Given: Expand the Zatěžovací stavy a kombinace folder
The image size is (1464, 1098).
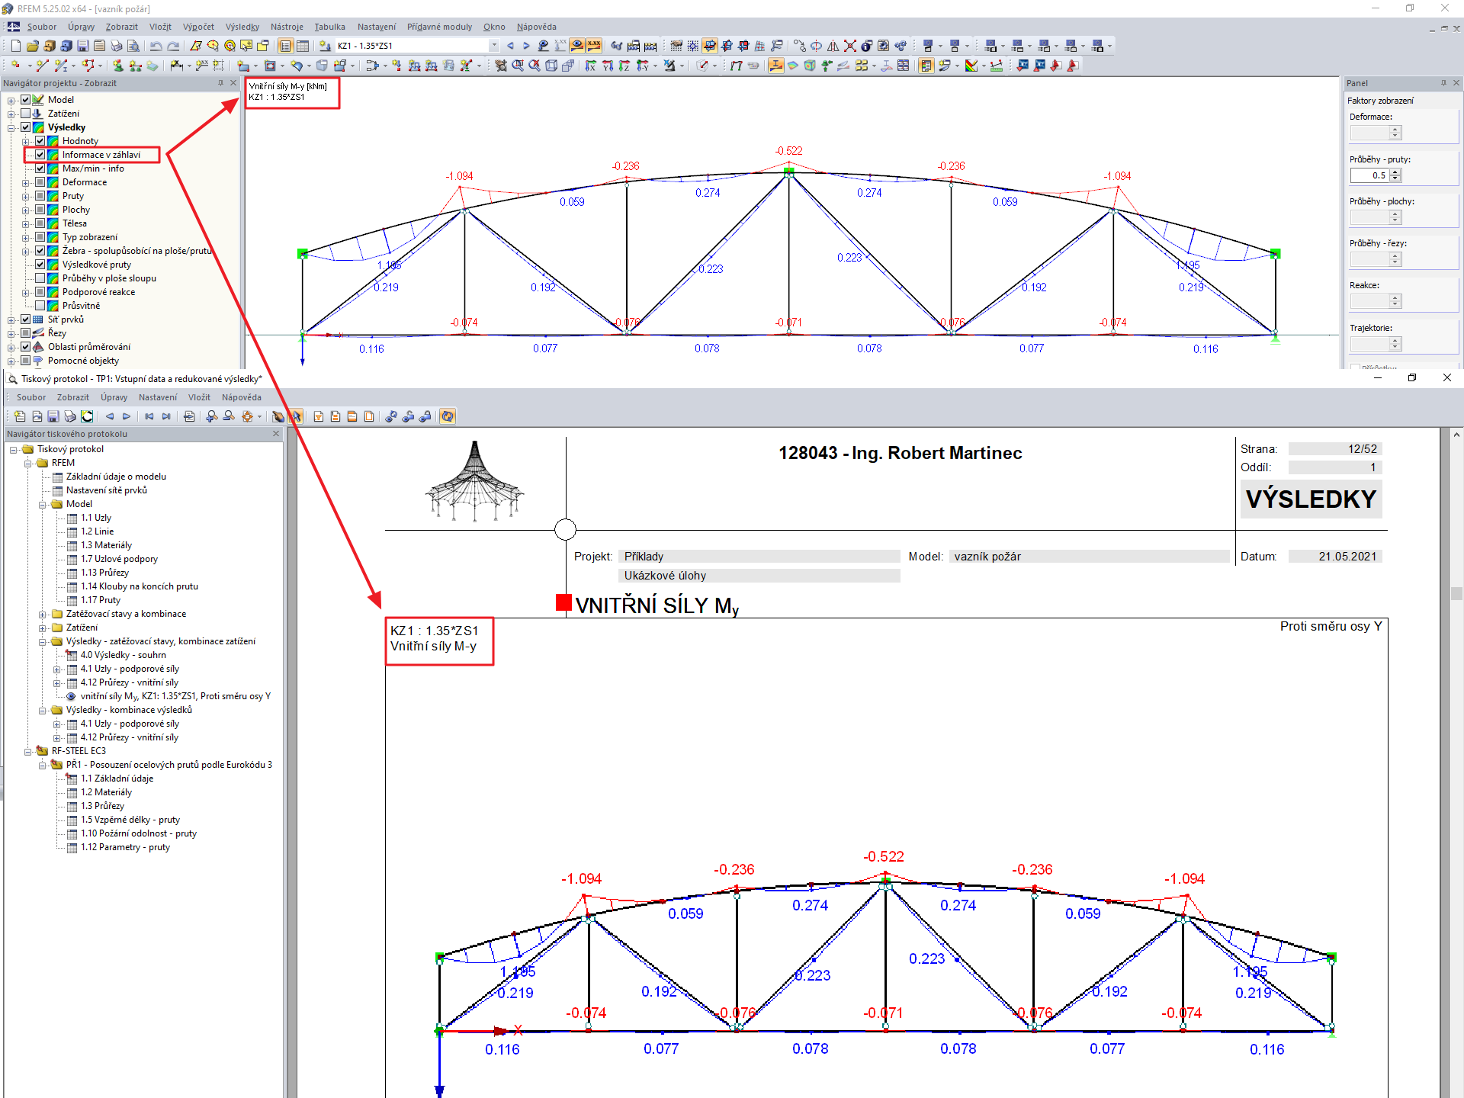Looking at the screenshot, I should [x=43, y=614].
